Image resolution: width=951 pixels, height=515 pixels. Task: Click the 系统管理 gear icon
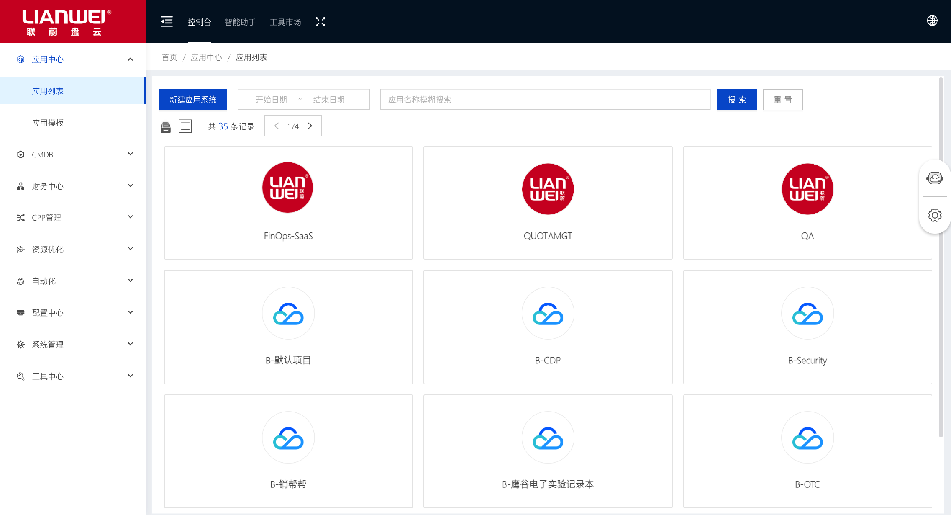[x=21, y=345]
